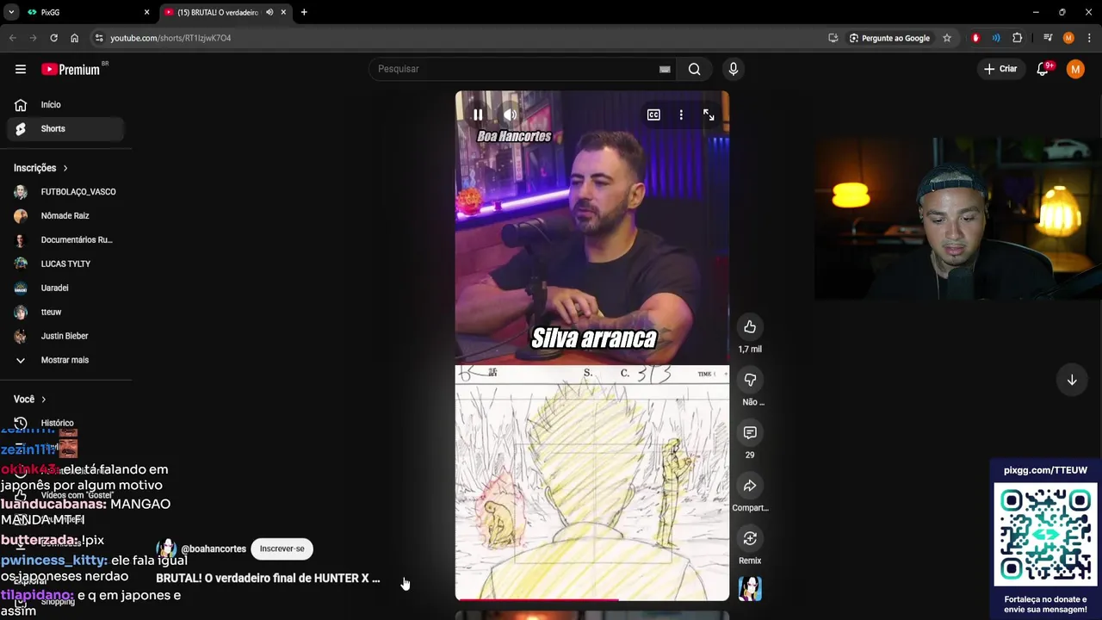Dislike the Short with thumbs down

tap(750, 380)
